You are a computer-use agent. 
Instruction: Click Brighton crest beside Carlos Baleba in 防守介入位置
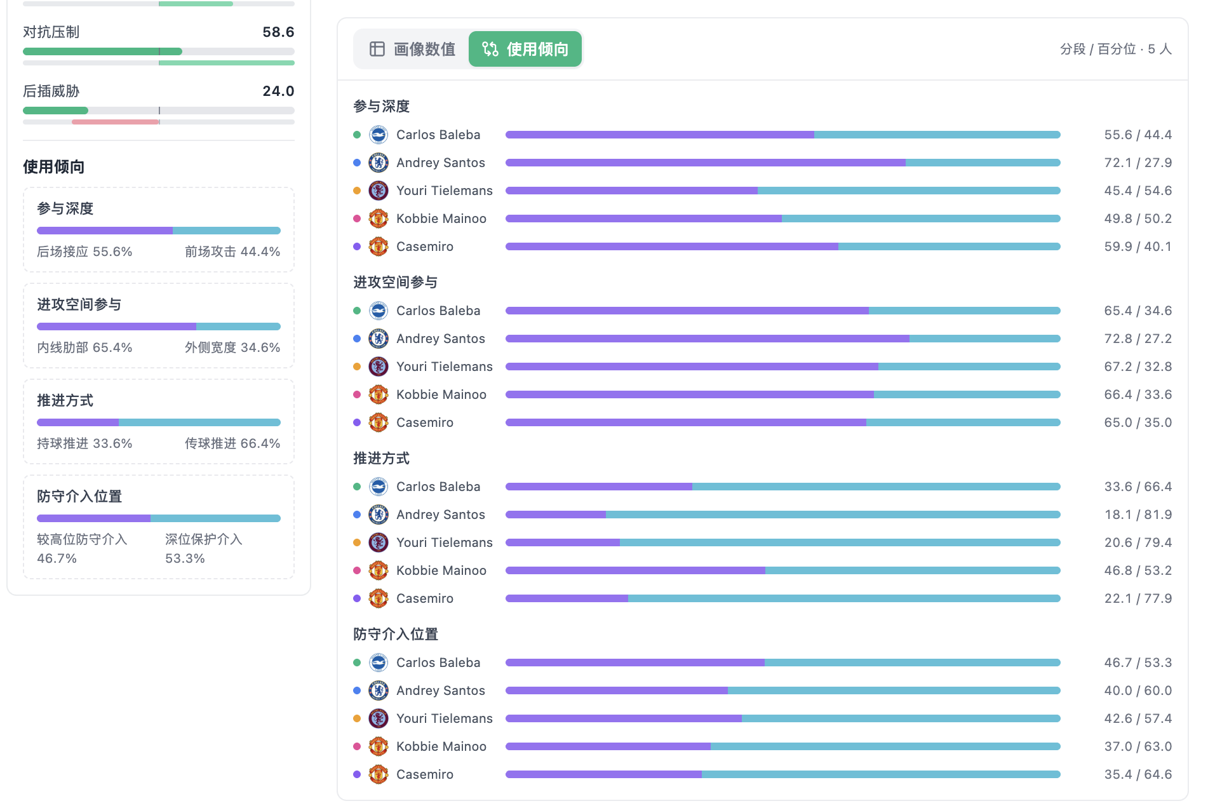(x=379, y=663)
